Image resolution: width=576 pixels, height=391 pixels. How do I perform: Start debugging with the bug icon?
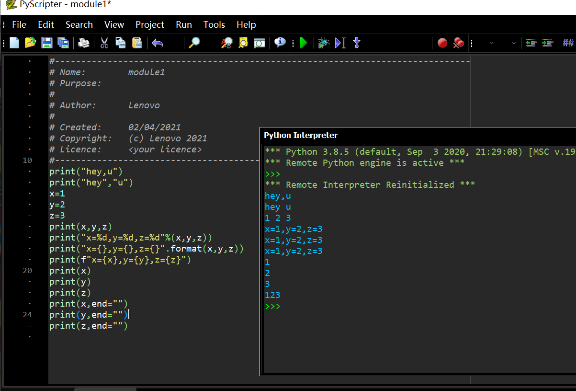click(x=324, y=43)
